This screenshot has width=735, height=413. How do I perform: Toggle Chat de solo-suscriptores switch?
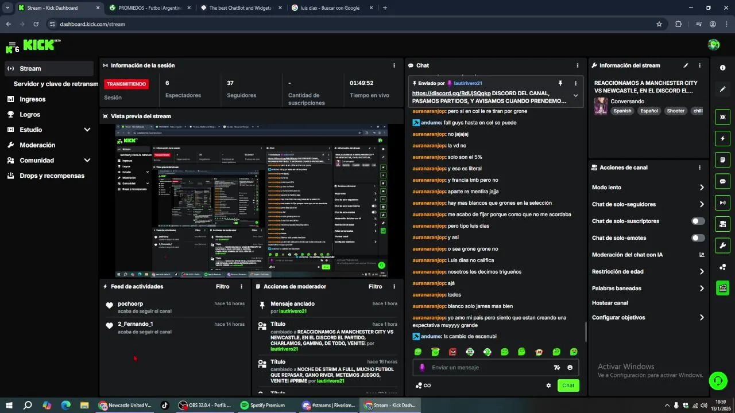tap(698, 221)
